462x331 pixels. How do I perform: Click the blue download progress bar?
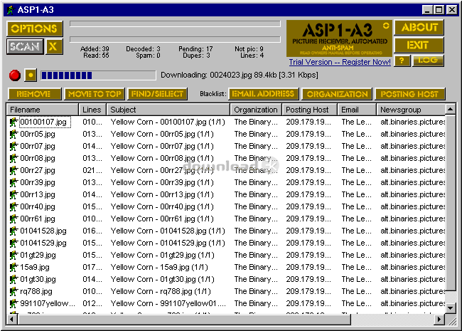[x=98, y=75]
